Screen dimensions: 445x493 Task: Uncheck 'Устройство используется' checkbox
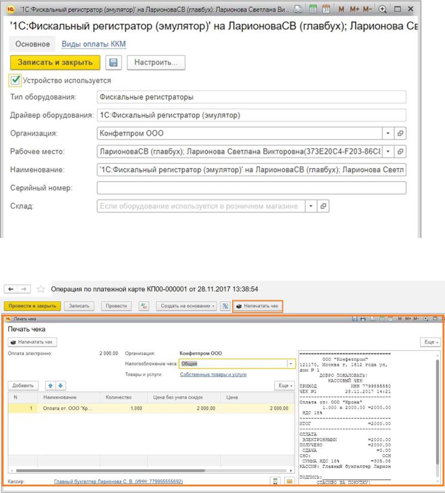[15, 80]
